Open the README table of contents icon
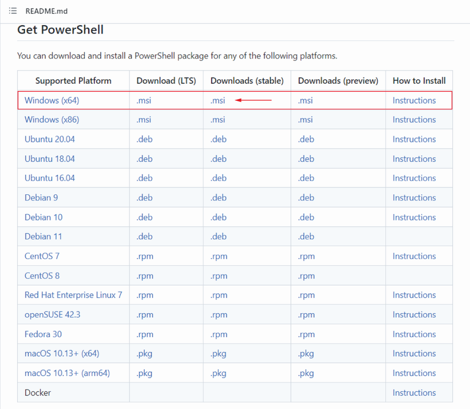Viewport: 470px width, 409px height. click(x=13, y=11)
